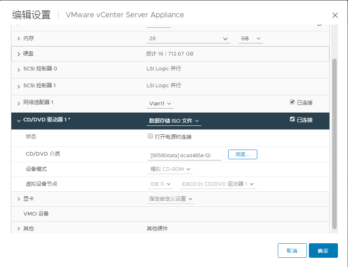Toggle 已连接 checkbox for CD/DVD 驱动器 1
This screenshot has height=267, width=348.
coord(292,119)
